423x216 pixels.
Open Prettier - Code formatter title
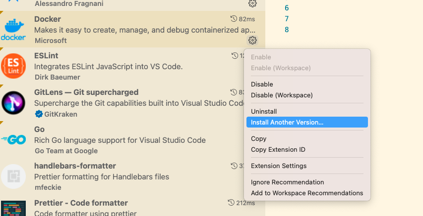coord(81,203)
